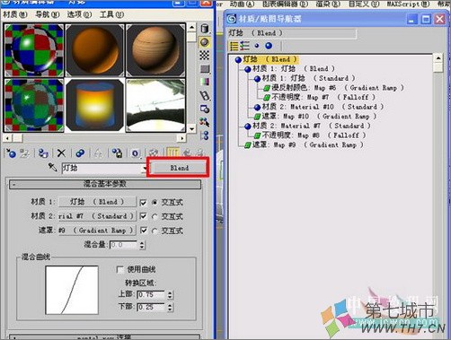Toggle the 遮罩 enable checkbox
The height and width of the screenshot is (340, 451).
coord(144,231)
